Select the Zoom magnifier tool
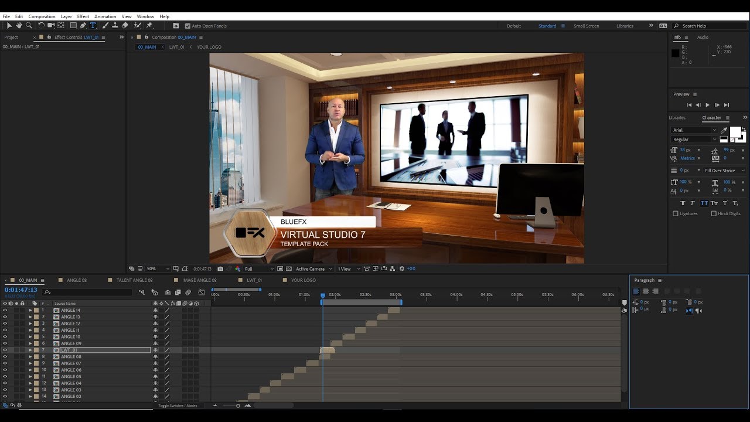 click(29, 26)
